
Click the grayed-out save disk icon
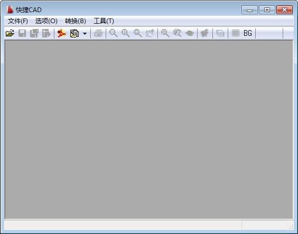click(x=22, y=33)
